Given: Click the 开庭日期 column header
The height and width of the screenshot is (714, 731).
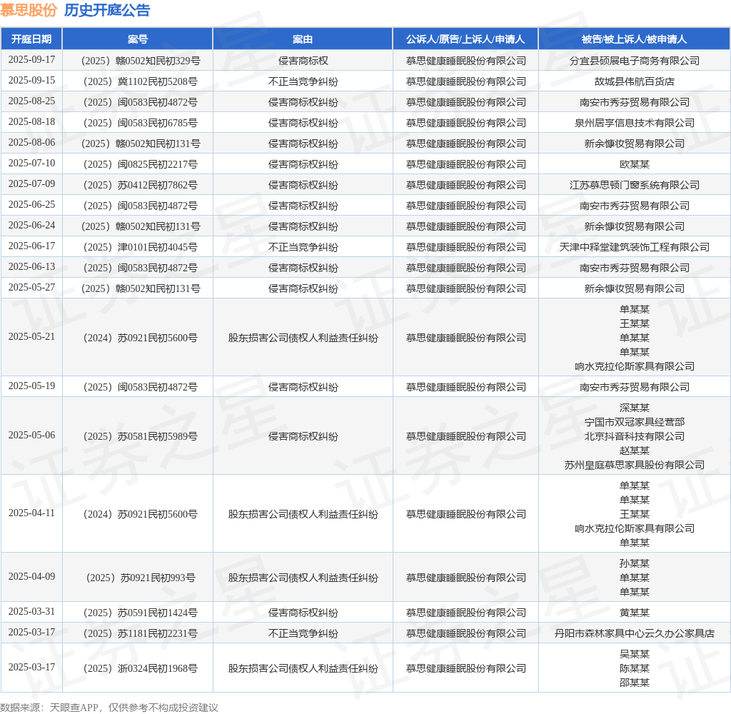Looking at the screenshot, I should pyautogui.click(x=31, y=39).
